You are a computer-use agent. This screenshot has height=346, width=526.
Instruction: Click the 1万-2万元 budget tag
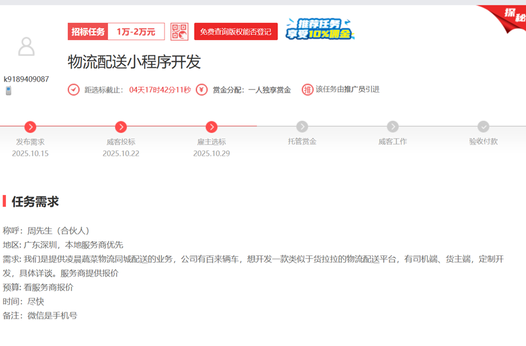coord(136,32)
